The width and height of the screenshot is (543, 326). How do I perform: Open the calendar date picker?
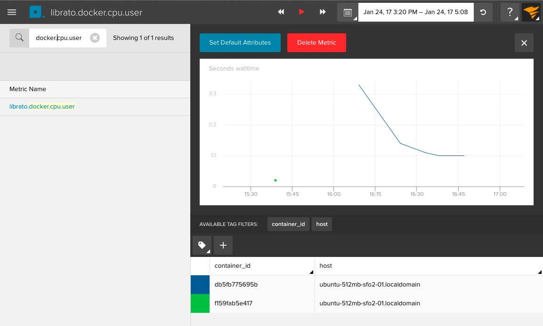[348, 12]
